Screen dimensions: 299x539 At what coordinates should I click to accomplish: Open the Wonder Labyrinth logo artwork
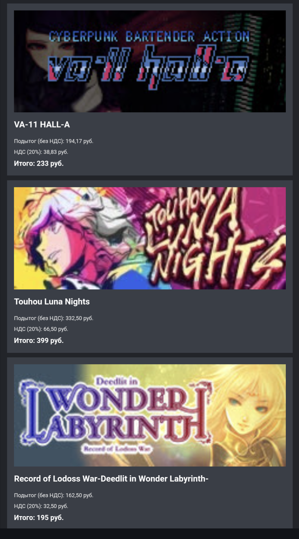coord(116,415)
